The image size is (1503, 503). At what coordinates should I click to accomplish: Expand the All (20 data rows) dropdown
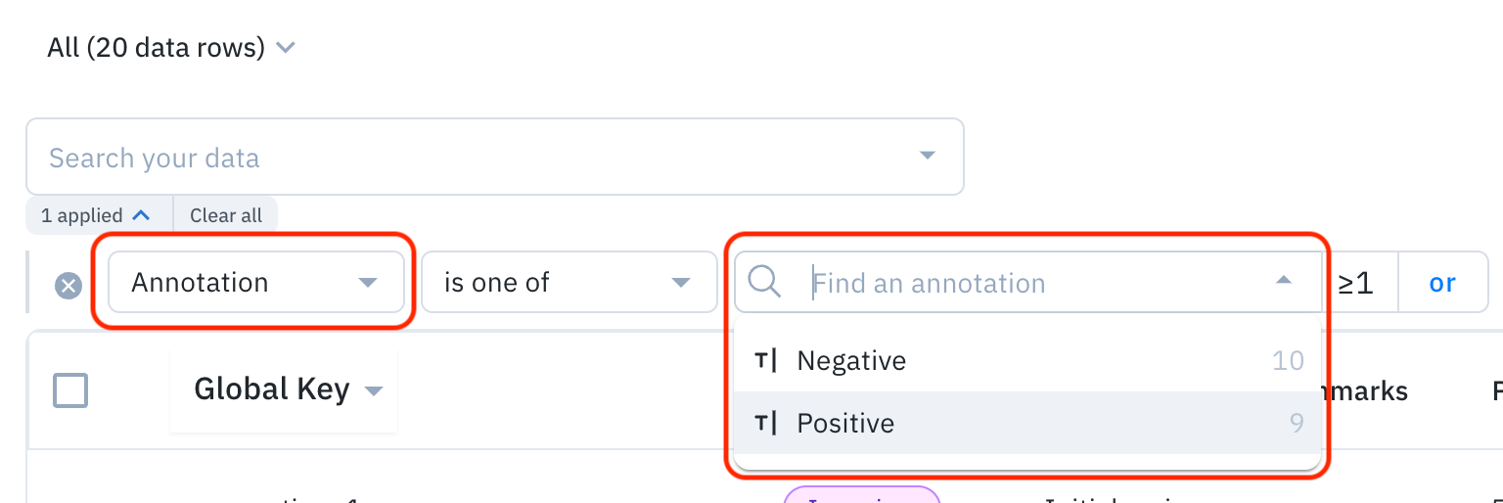pyautogui.click(x=285, y=47)
